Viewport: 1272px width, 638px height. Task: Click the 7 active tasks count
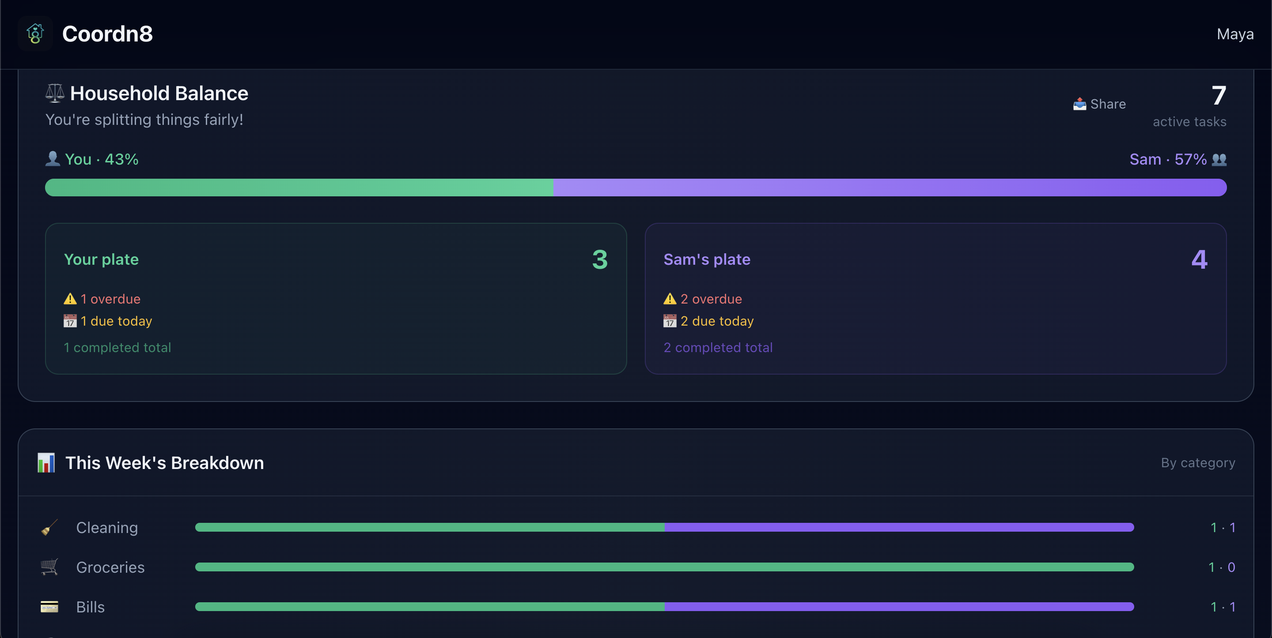pos(1218,95)
